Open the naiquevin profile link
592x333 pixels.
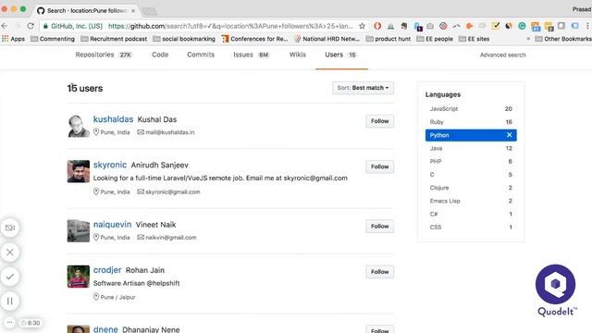112,224
